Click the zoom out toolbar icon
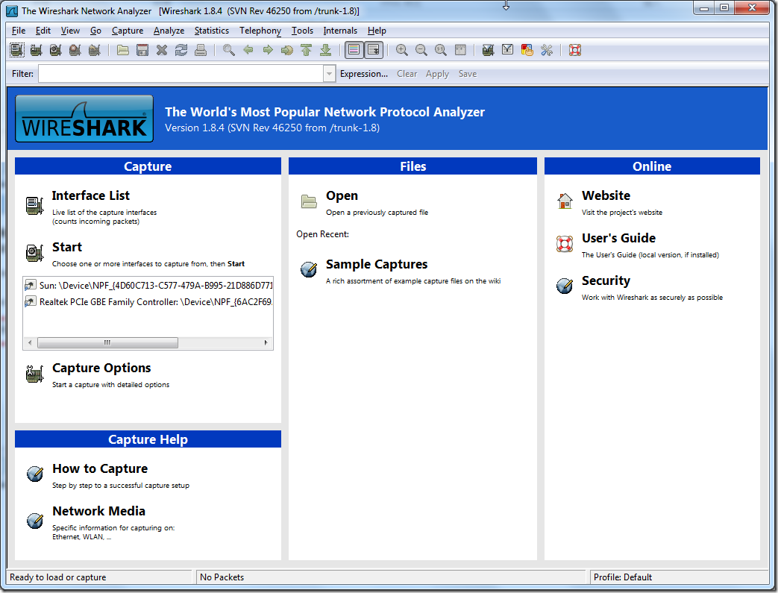The image size is (778, 593). click(421, 50)
